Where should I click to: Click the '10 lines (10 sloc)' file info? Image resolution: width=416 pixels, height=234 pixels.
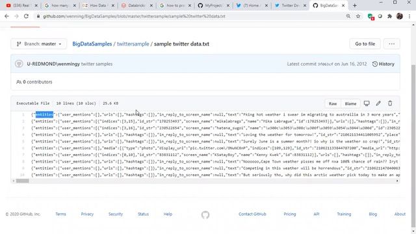(x=76, y=103)
